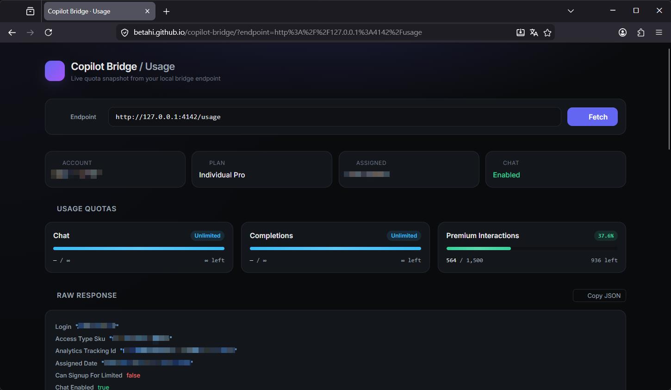This screenshot has height=390, width=671.
Task: Click the forward navigation arrow
Action: [x=30, y=32]
